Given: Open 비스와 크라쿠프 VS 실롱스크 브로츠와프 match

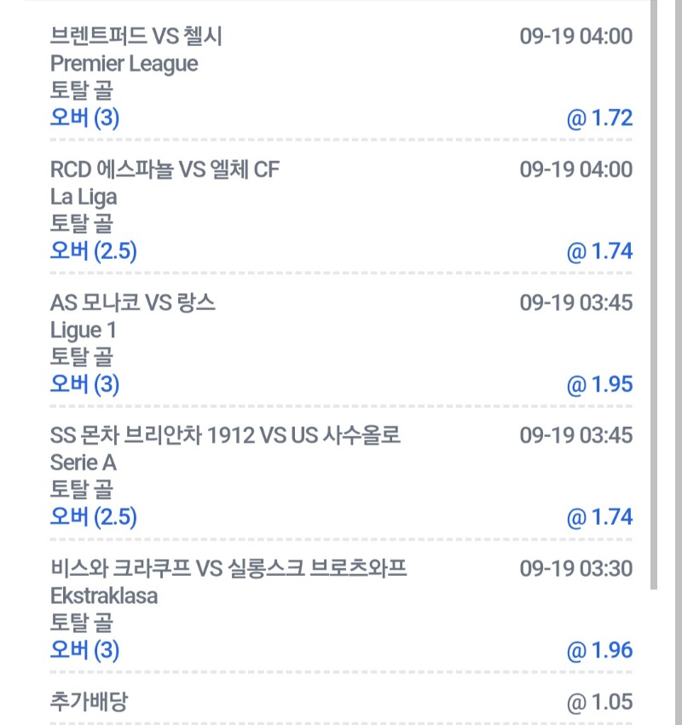Looking at the screenshot, I should pyautogui.click(x=228, y=569).
